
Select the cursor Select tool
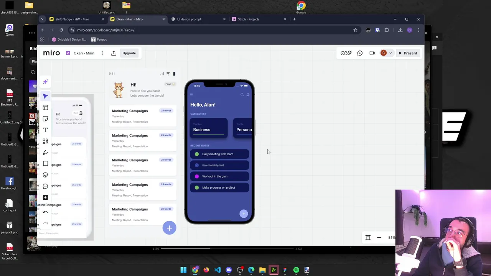pyautogui.click(x=45, y=96)
